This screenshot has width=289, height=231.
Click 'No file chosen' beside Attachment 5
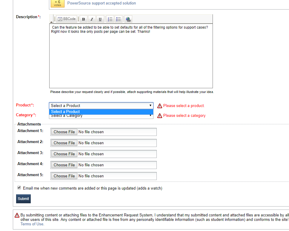click(91, 176)
